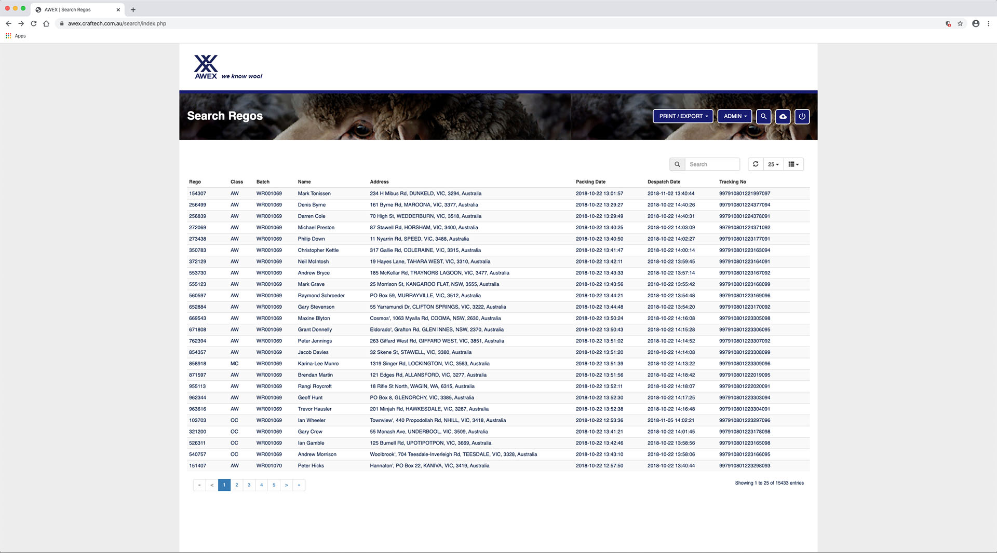The height and width of the screenshot is (553, 997).
Task: Open the columns list dropdown
Action: point(793,164)
